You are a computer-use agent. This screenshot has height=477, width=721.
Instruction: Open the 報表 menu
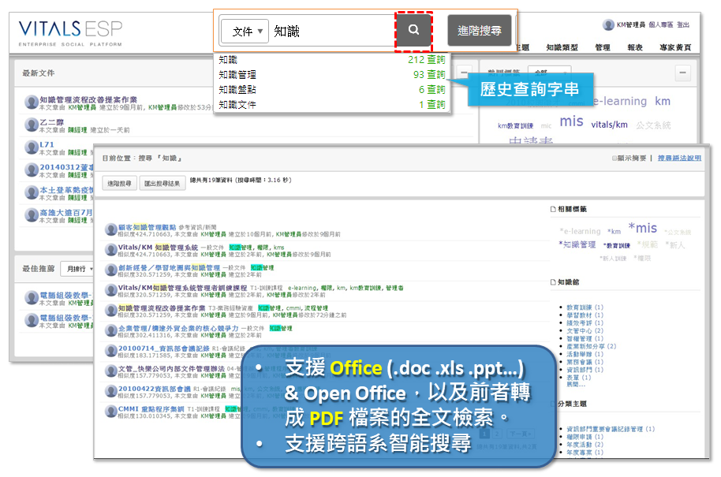click(635, 47)
